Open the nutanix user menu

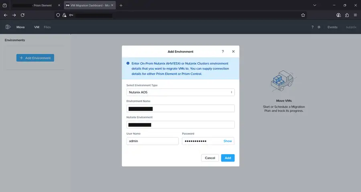(x=351, y=27)
